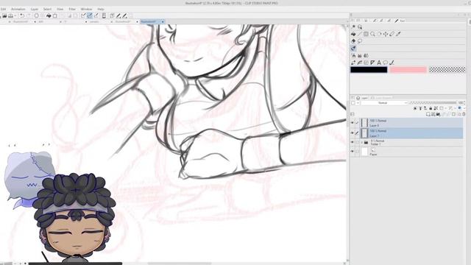Image resolution: width=471 pixels, height=265 pixels.
Task: Choose the transparent checkered color swatch
Action: click(x=447, y=70)
